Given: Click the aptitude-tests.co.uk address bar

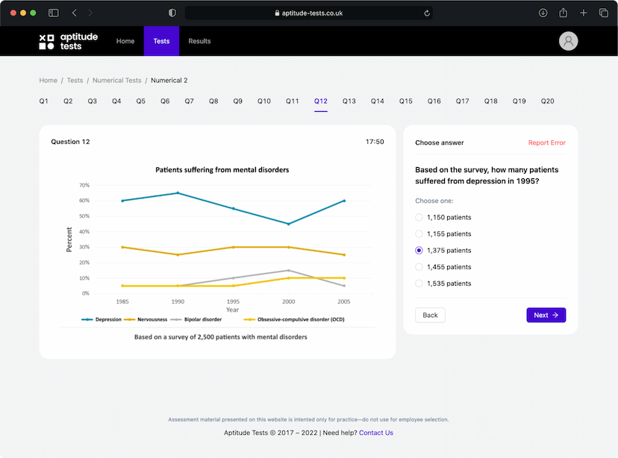Looking at the screenshot, I should click(x=308, y=13).
